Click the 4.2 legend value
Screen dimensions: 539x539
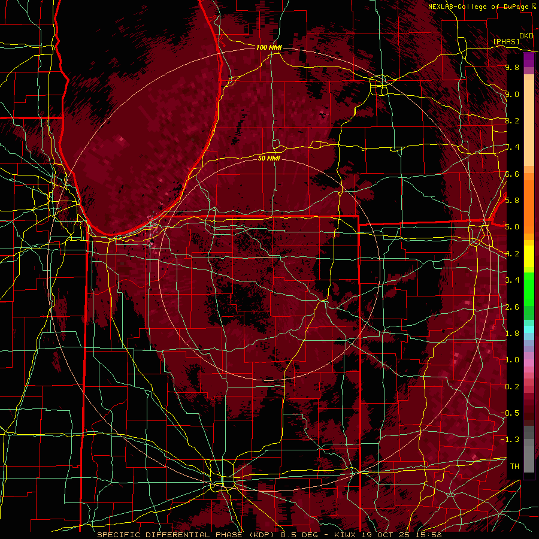click(512, 254)
